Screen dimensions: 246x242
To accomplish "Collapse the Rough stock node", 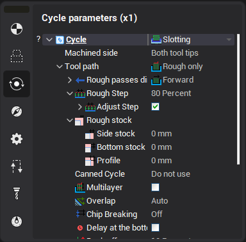I will tap(70, 120).
